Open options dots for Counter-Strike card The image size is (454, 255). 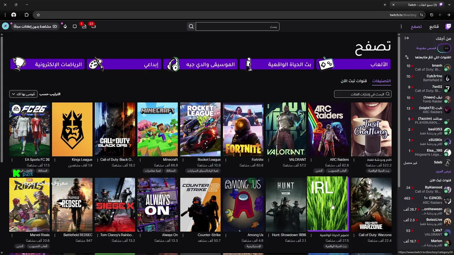pos(183,235)
